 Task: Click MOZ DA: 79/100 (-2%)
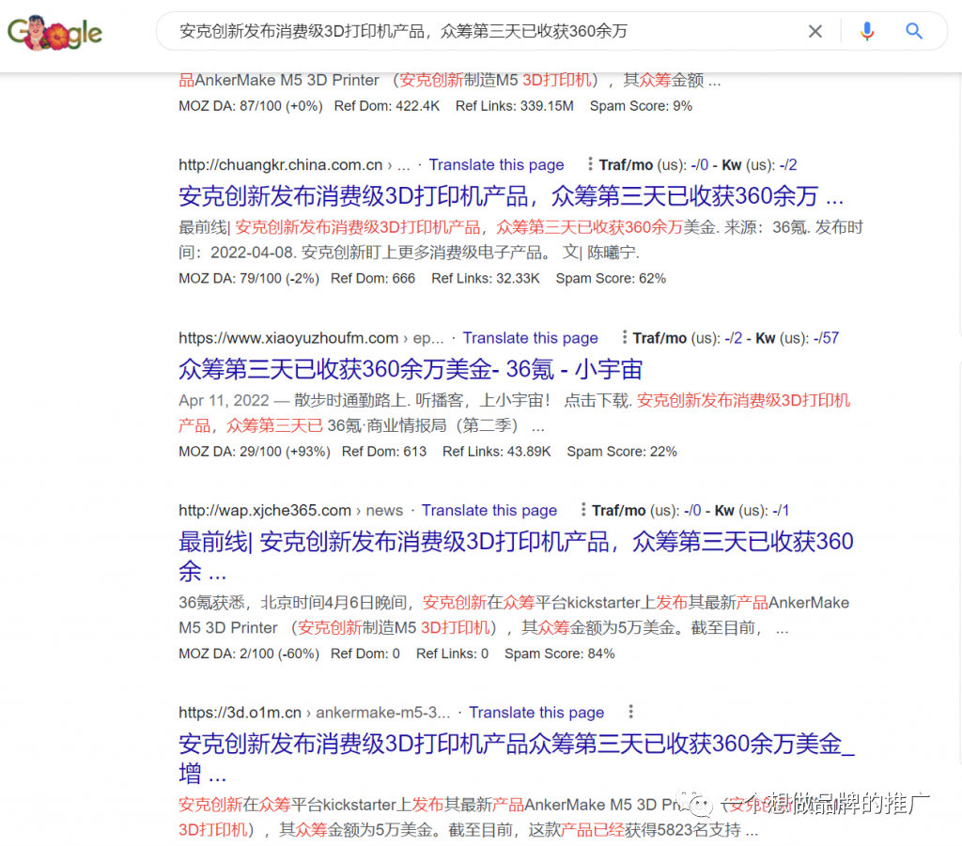pos(248,278)
